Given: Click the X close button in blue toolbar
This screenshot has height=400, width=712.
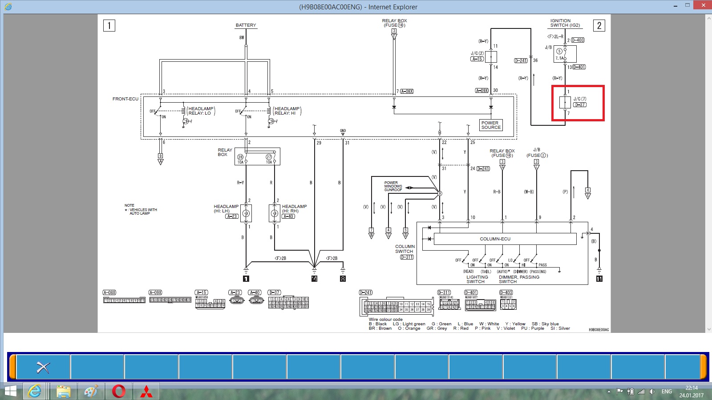Looking at the screenshot, I should pyautogui.click(x=43, y=367).
